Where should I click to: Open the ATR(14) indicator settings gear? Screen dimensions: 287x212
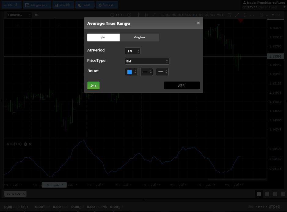point(25,144)
